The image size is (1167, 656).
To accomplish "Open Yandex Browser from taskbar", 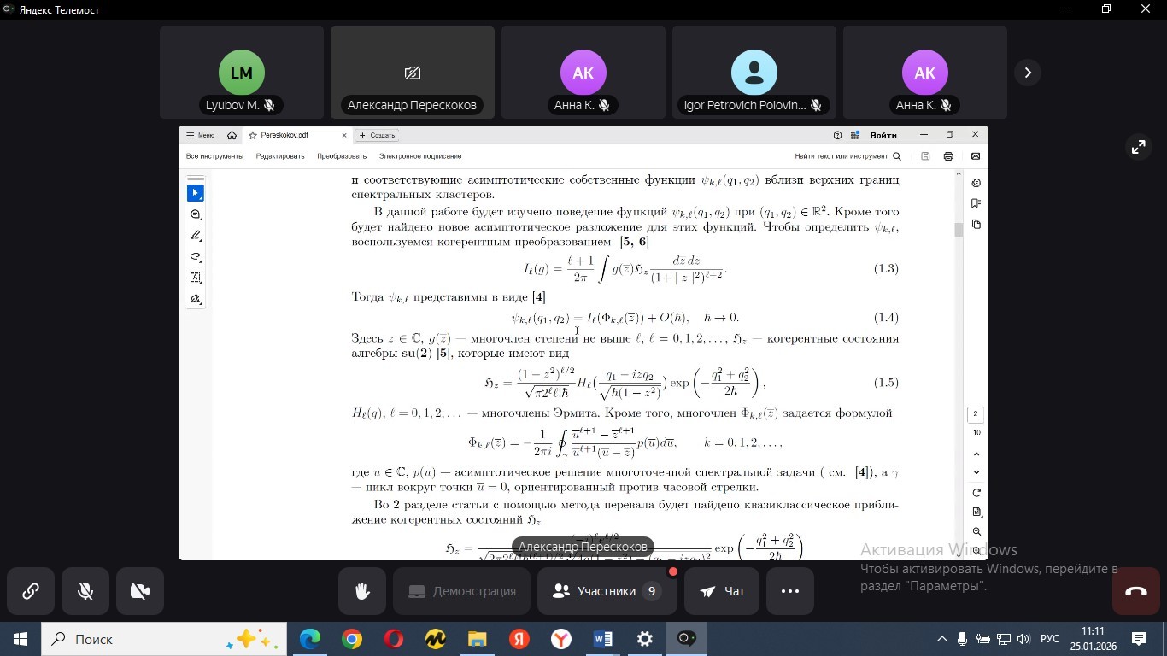I will point(561,639).
